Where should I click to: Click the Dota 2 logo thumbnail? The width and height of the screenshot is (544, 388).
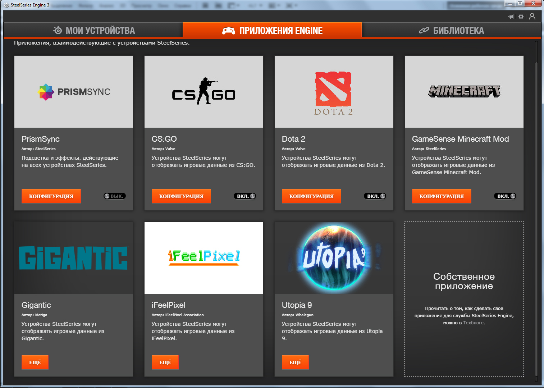click(x=334, y=92)
